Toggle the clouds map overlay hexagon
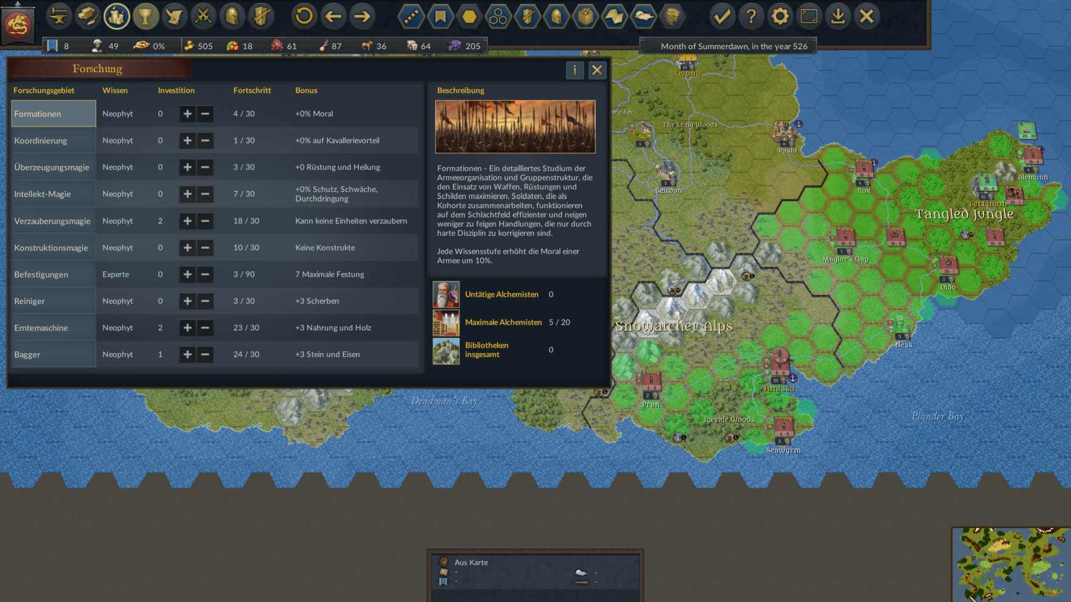This screenshot has width=1071, height=602. [643, 16]
